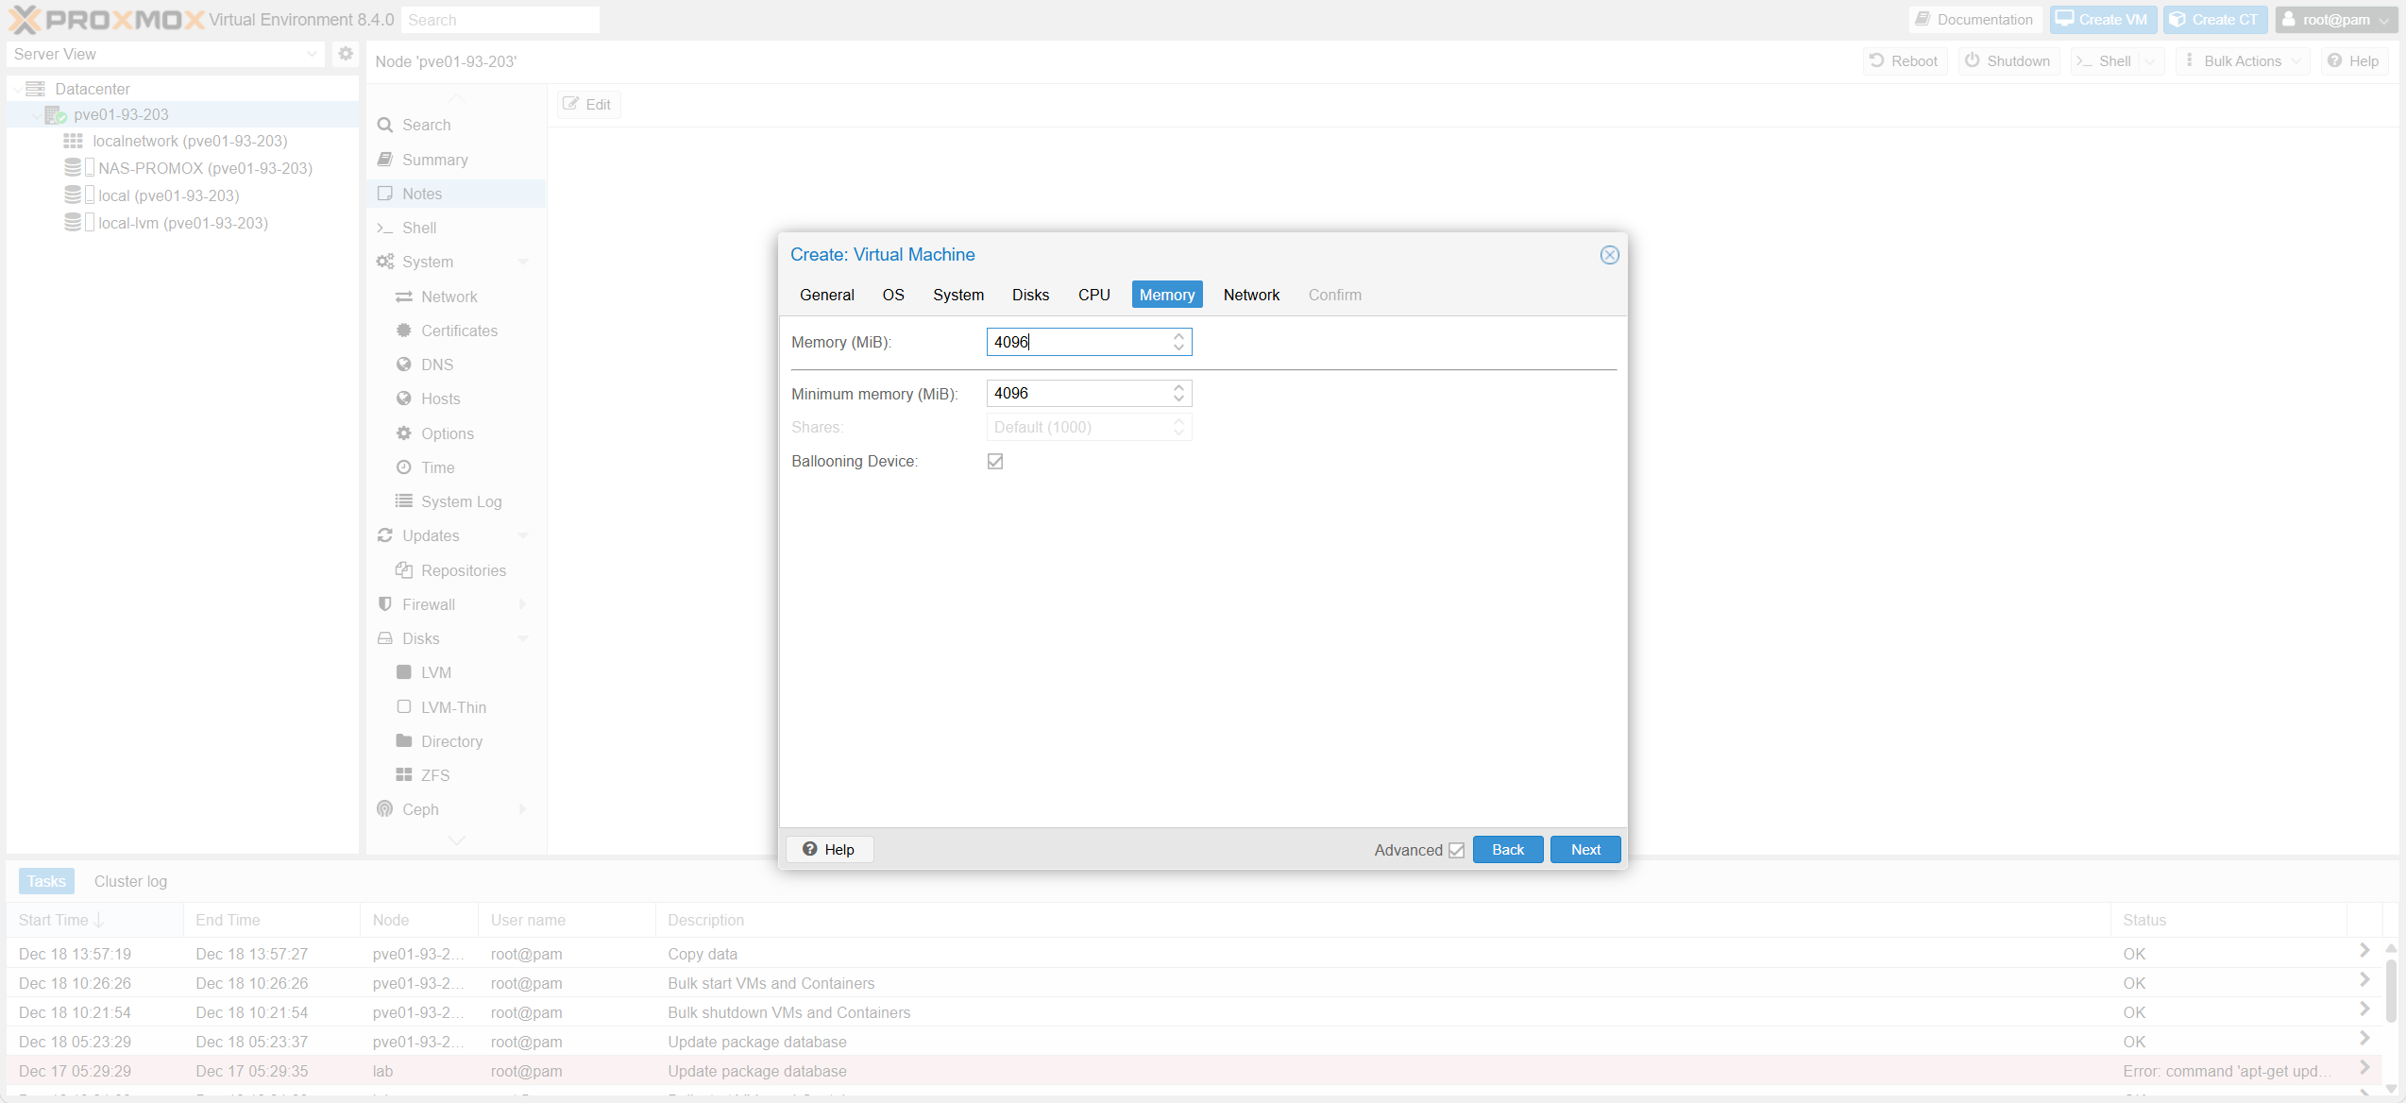
Task: Toggle the Advanced checkbox
Action: (x=1456, y=850)
